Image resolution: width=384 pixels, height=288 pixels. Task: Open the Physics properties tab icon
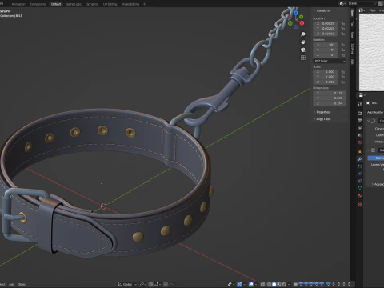coord(360,174)
